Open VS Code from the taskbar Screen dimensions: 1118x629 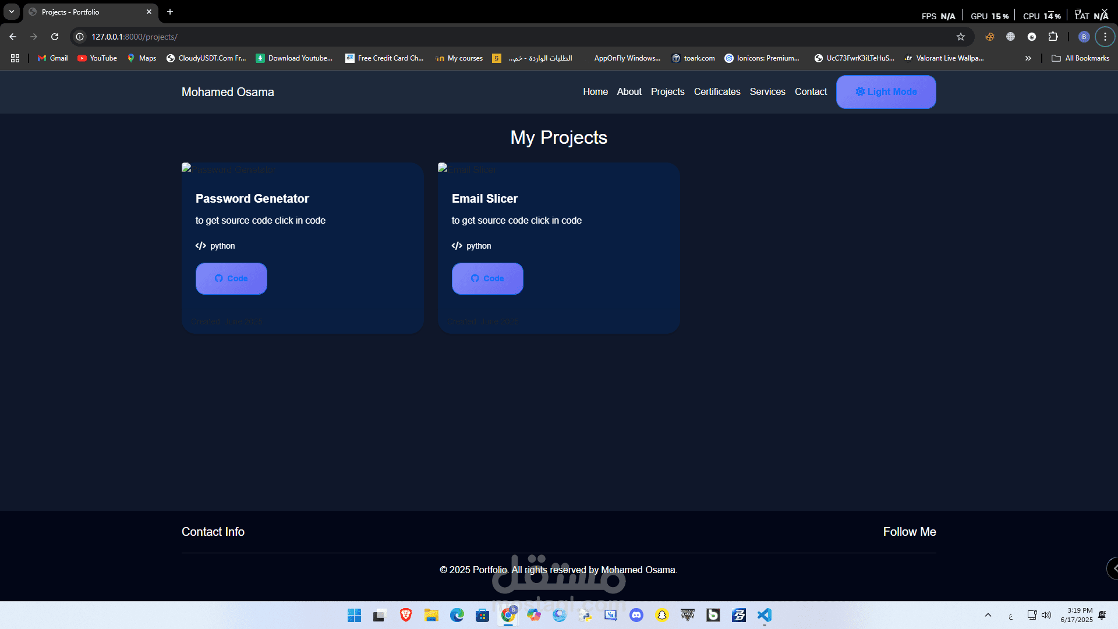click(x=764, y=615)
